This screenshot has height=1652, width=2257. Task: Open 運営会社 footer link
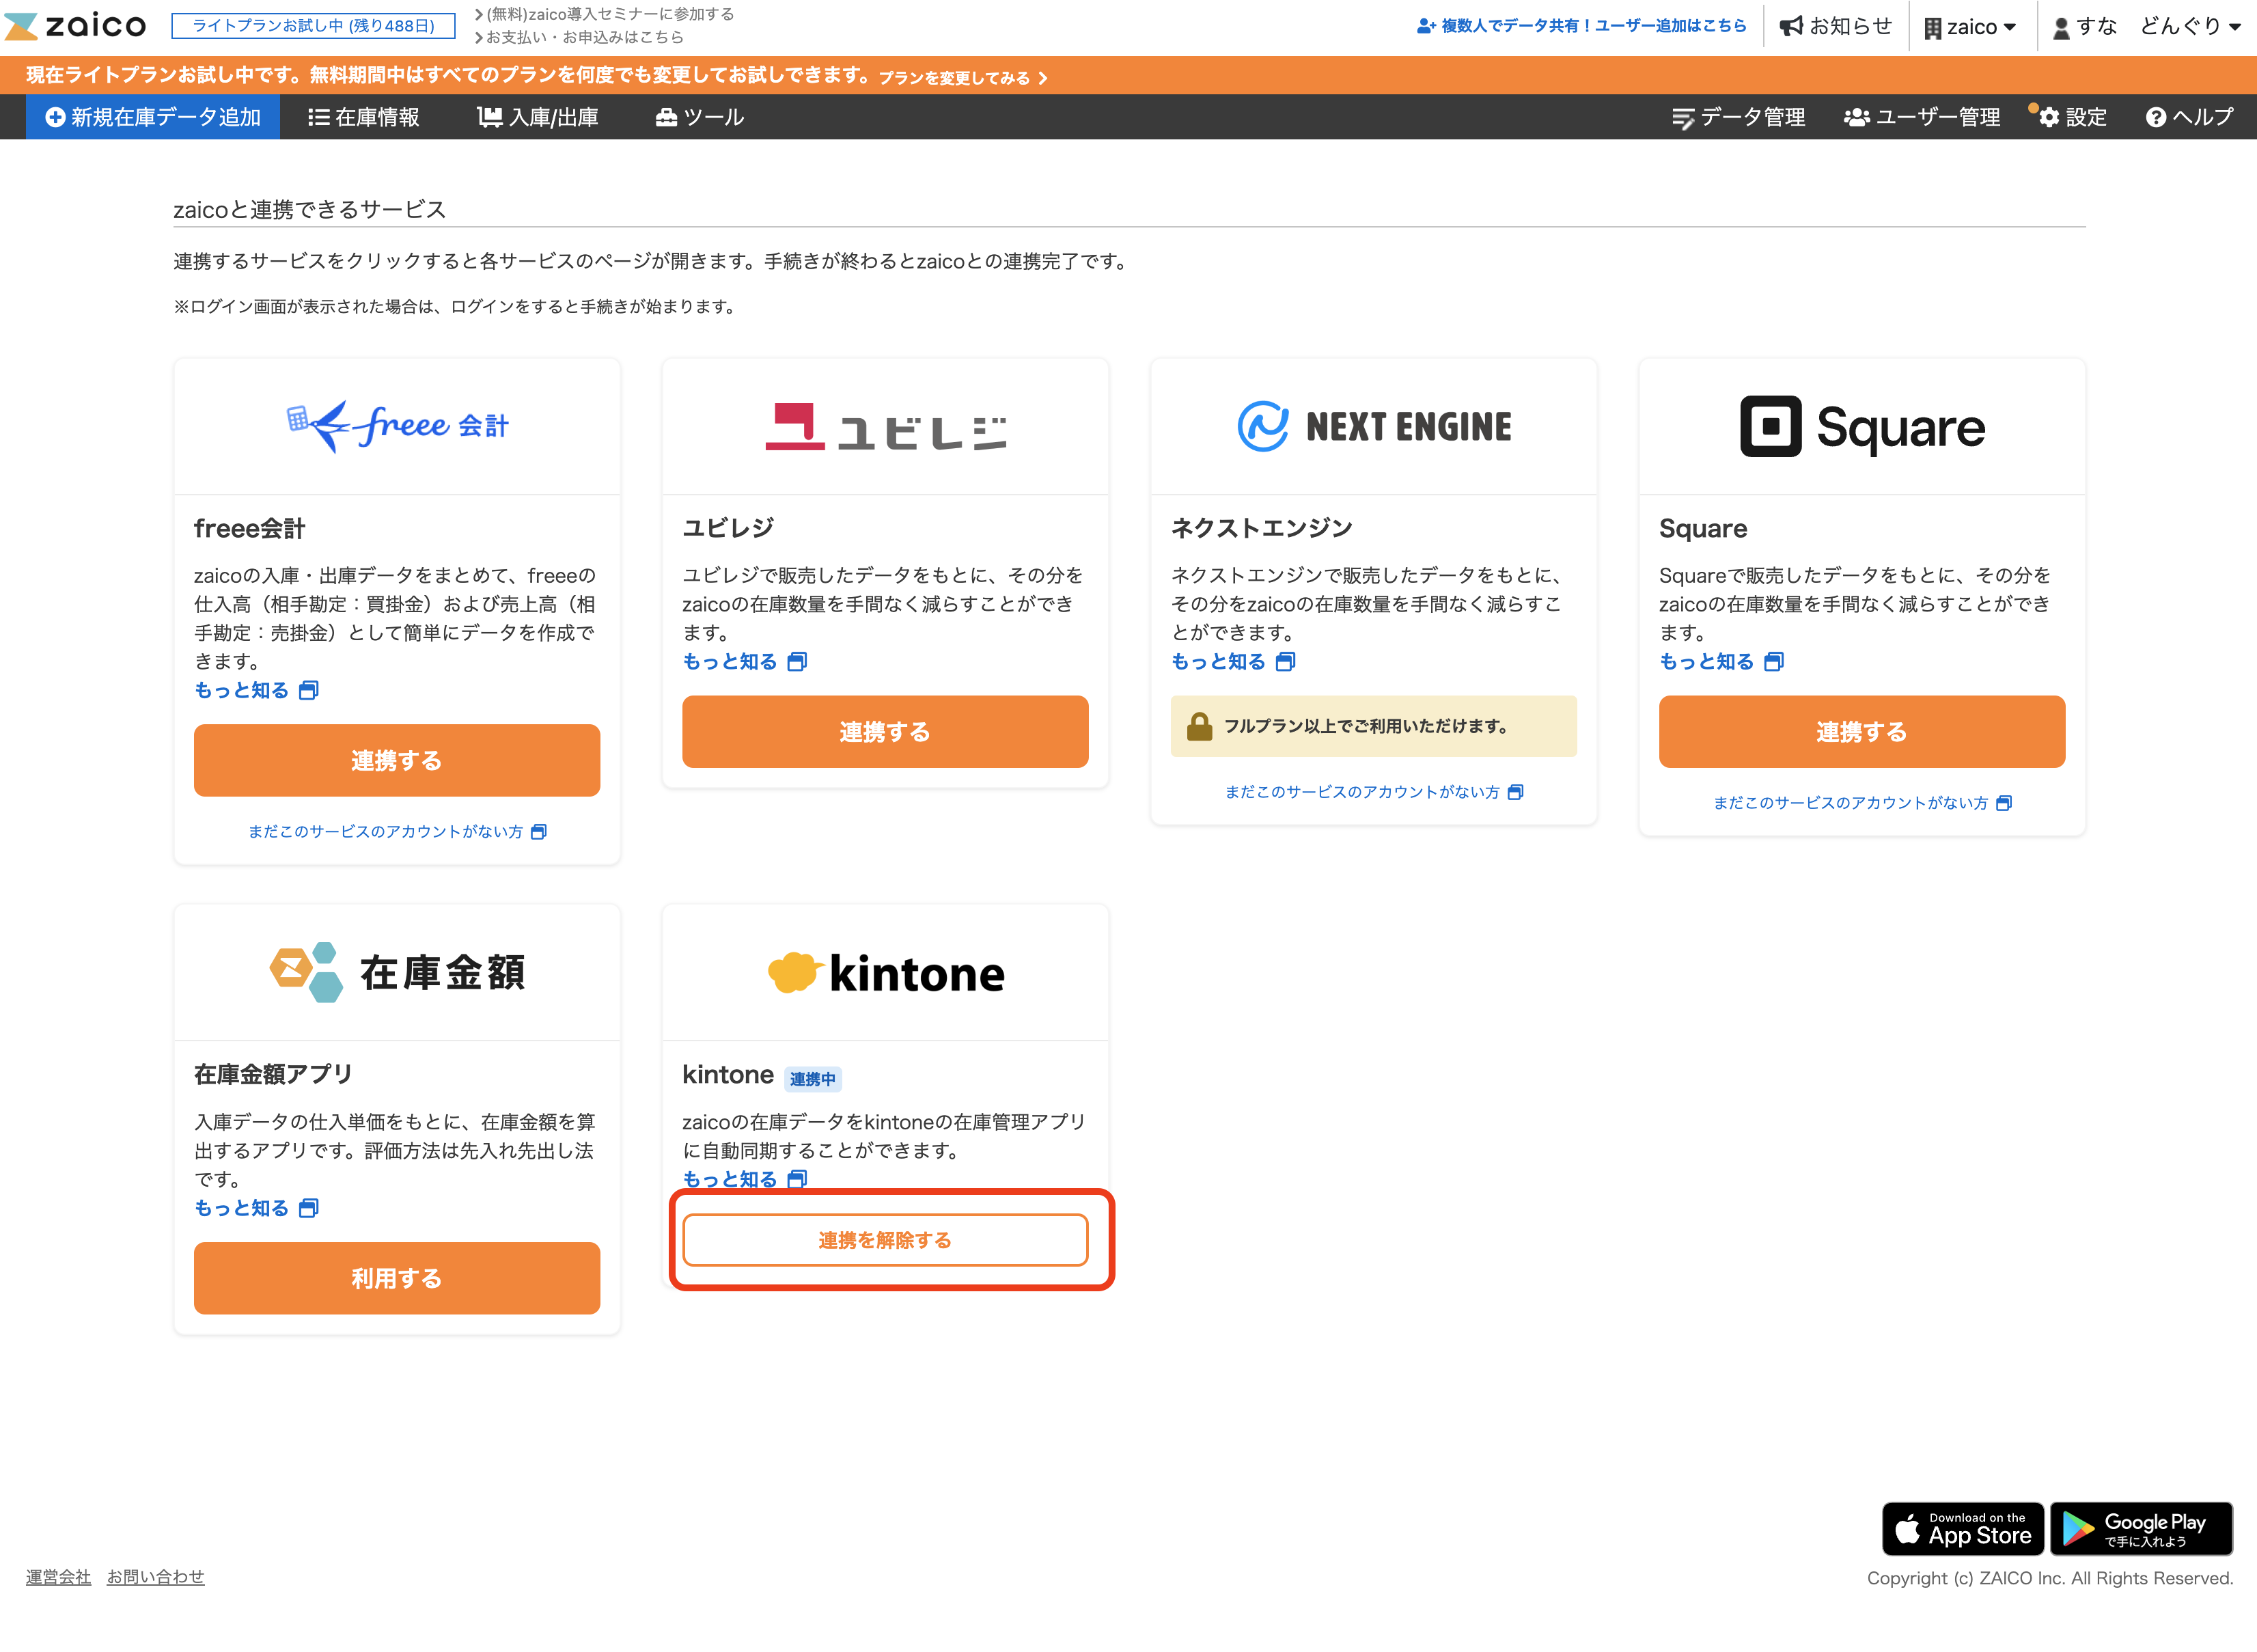point(58,1577)
